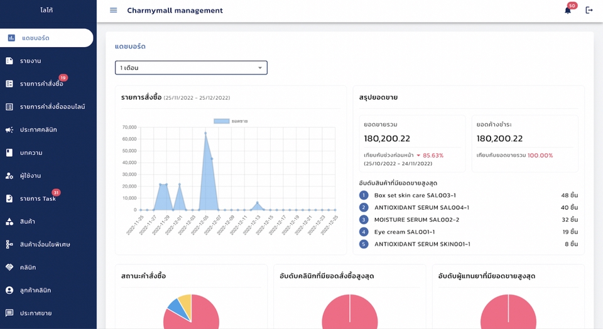Click the small chart point on 2022-12-13
Image resolution: width=603 pixels, height=329 pixels.
[258, 203]
